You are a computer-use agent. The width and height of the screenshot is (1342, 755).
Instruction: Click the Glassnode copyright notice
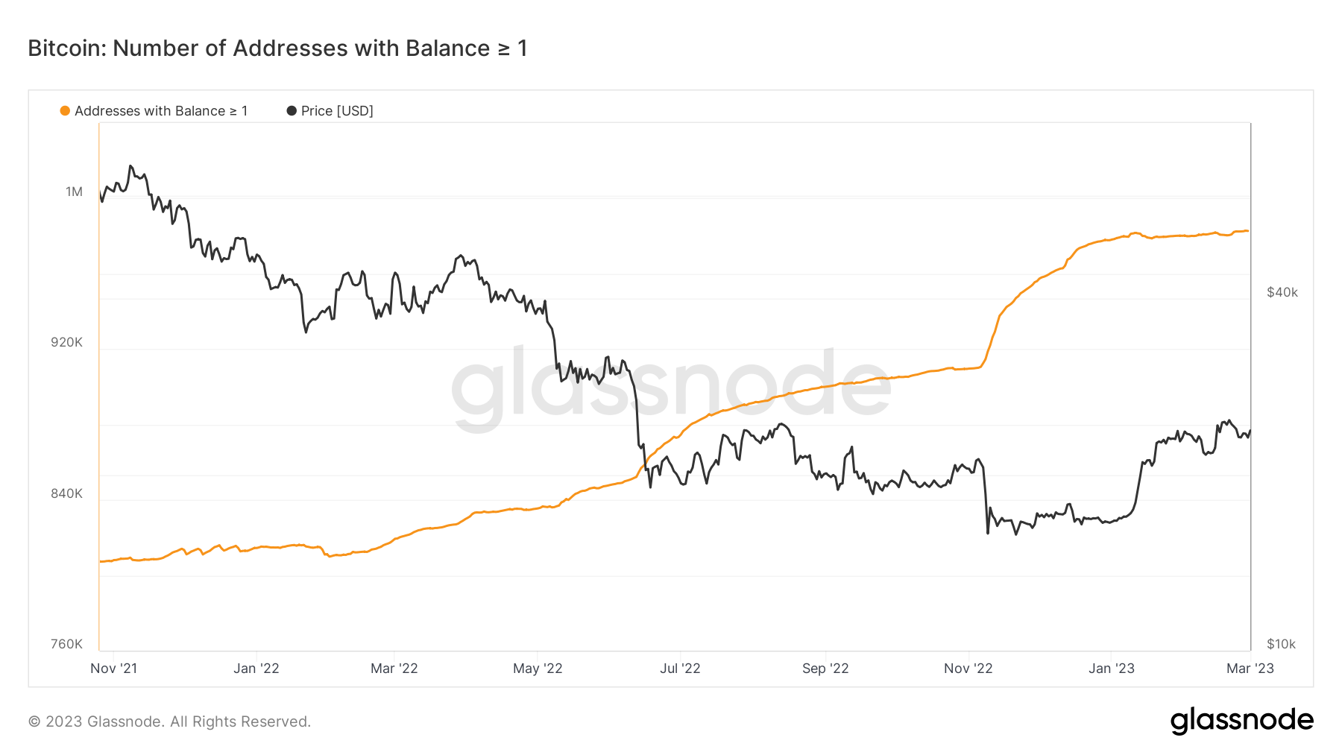click(x=169, y=721)
